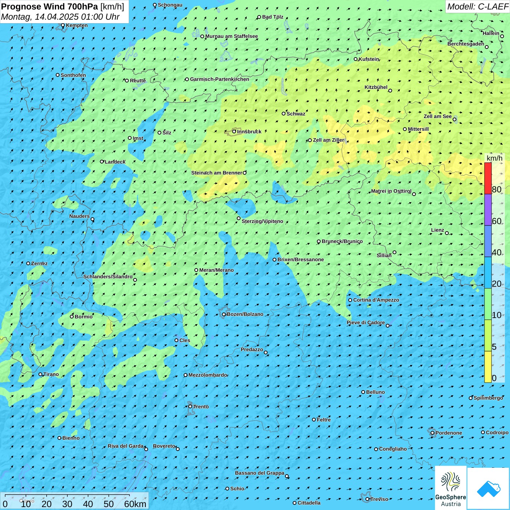The height and width of the screenshot is (510, 510).
Task: Select the Bormio city marker
Action: [72, 317]
